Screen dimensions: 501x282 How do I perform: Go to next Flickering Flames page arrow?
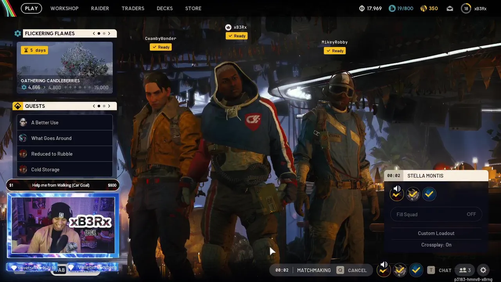click(x=109, y=34)
